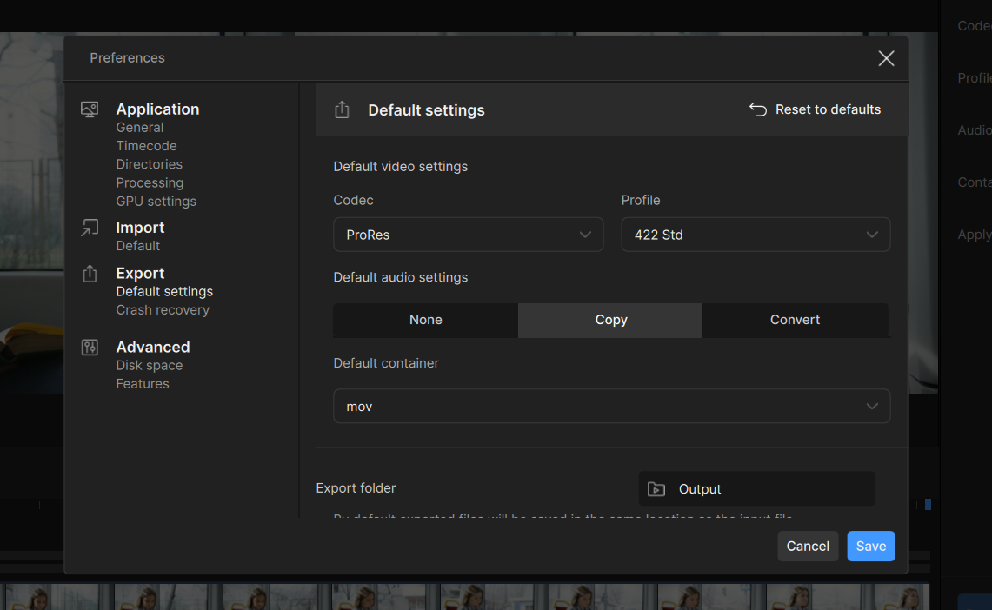Click the Cancel button
The width and height of the screenshot is (992, 610).
(x=808, y=546)
